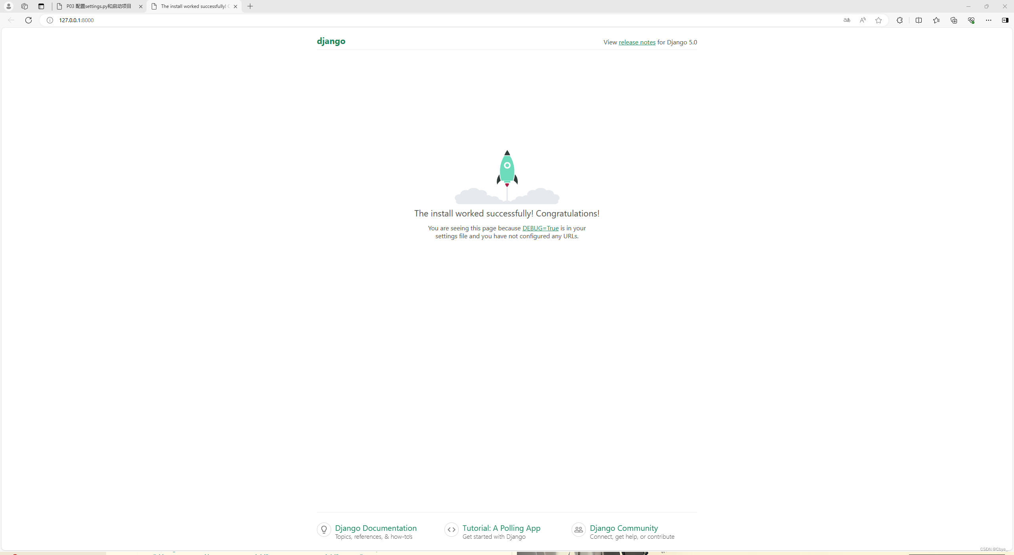Open the Django Documentation link

click(x=375, y=528)
